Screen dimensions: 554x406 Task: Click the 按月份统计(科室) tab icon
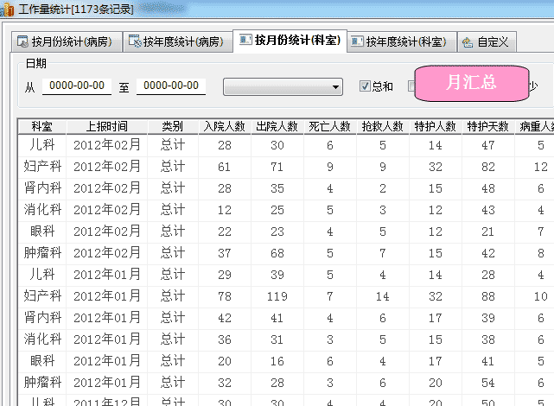coord(245,40)
